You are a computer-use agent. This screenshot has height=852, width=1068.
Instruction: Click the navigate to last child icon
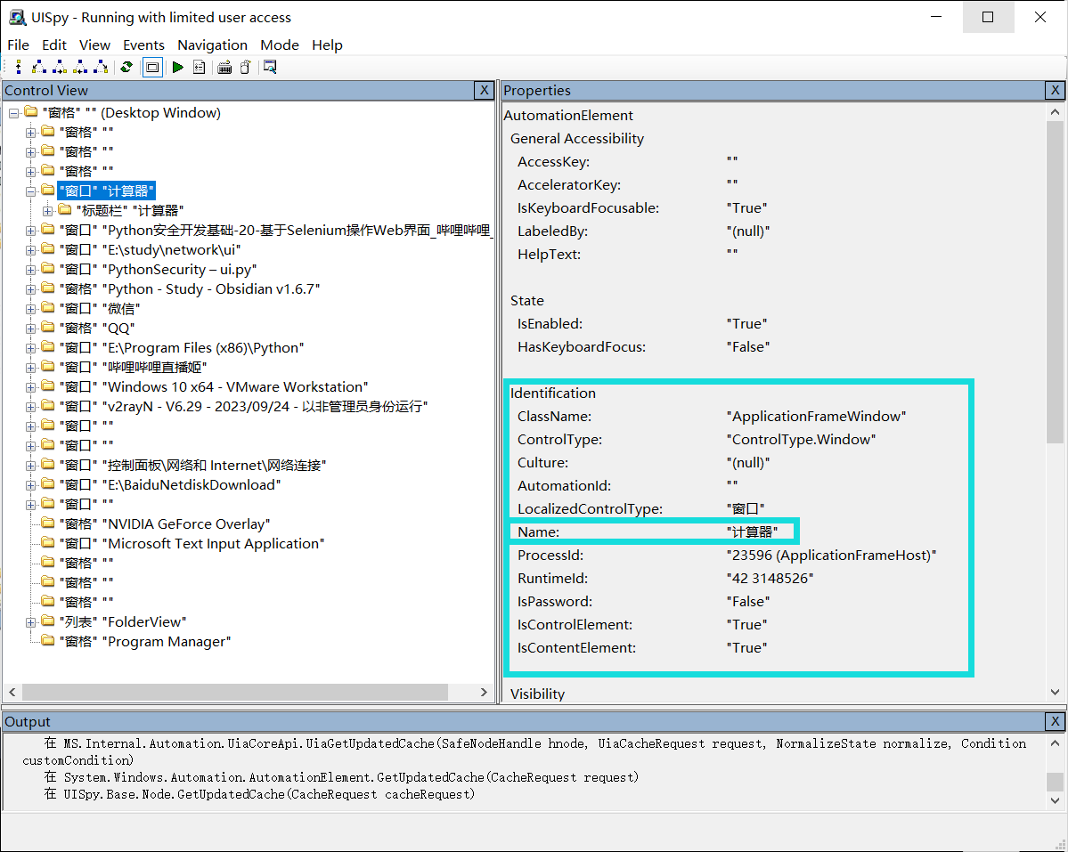pos(102,67)
